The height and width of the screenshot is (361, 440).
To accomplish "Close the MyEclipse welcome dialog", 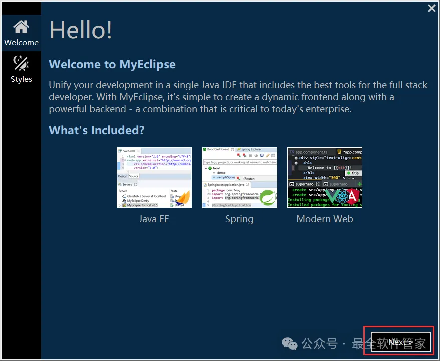I will pos(431,8).
